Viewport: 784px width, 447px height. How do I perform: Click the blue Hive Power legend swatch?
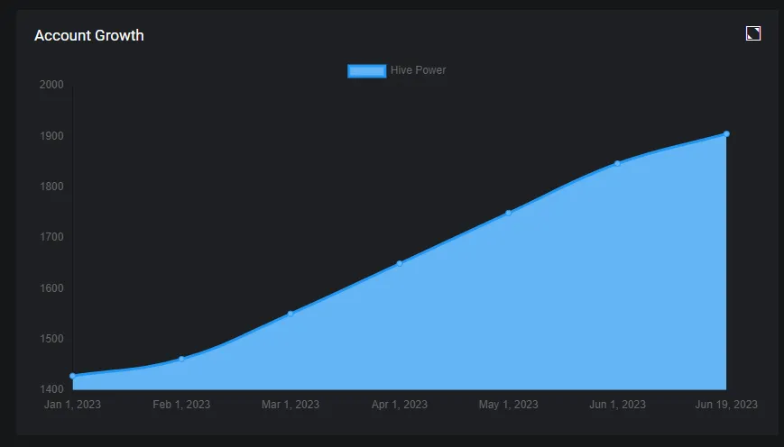367,71
